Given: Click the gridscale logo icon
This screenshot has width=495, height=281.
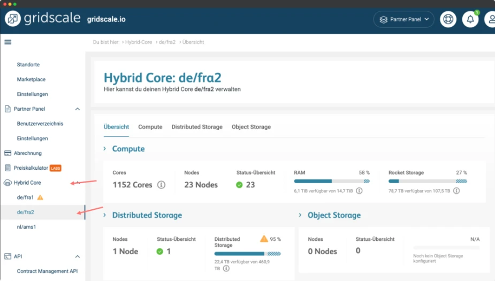Looking at the screenshot, I should [x=13, y=19].
